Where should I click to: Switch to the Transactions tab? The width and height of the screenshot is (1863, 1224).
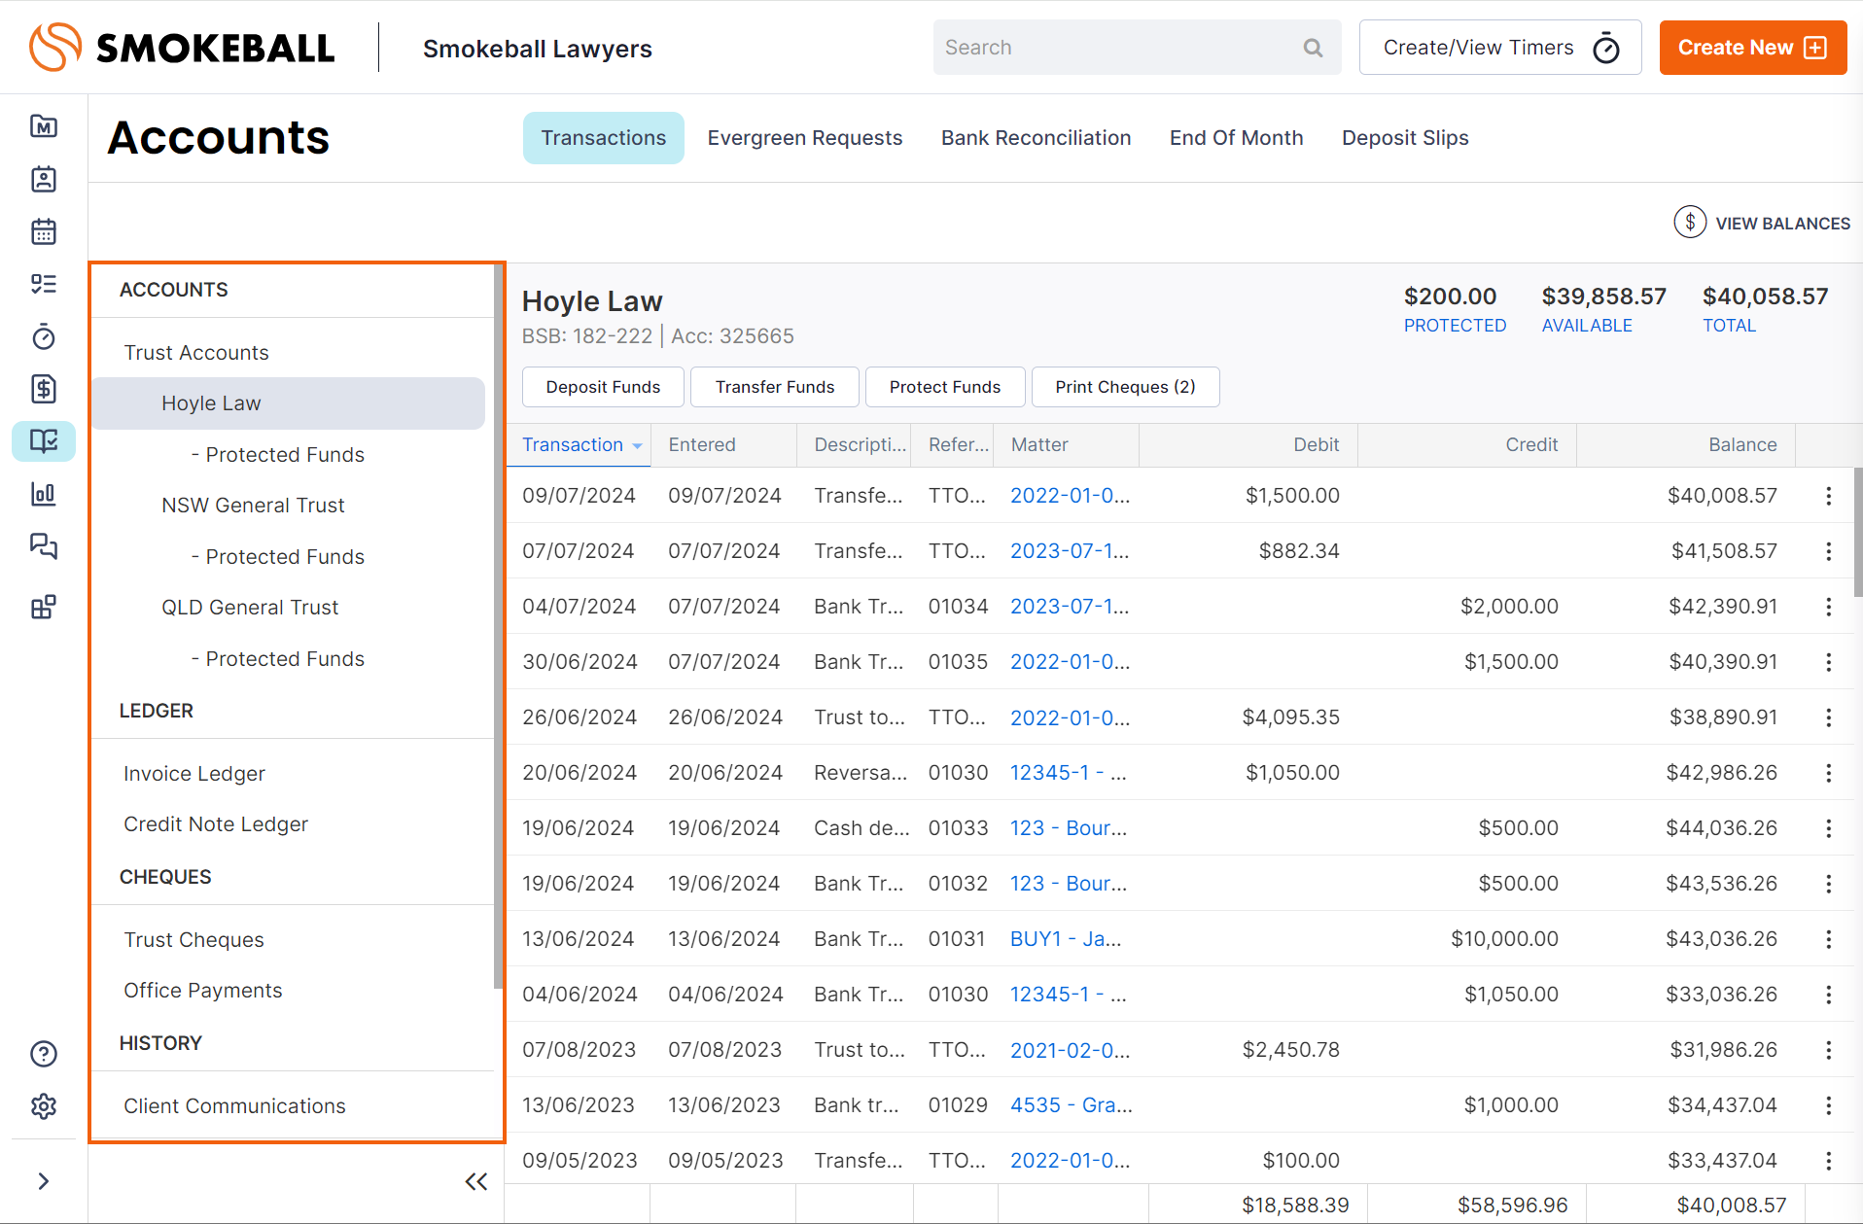[x=603, y=138]
